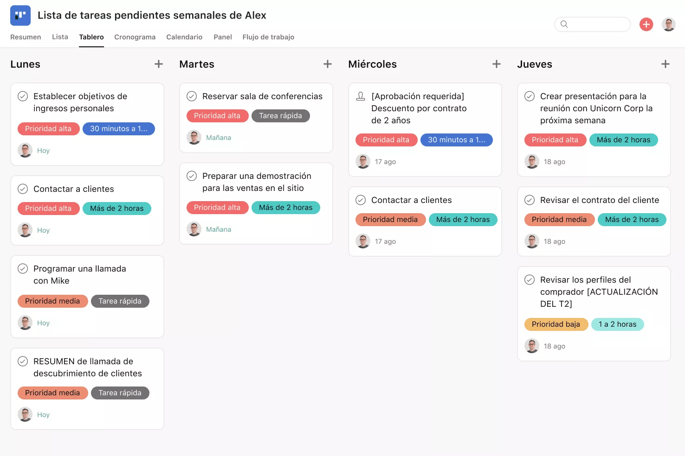
Task: Click the red global add button
Action: [x=646, y=24]
